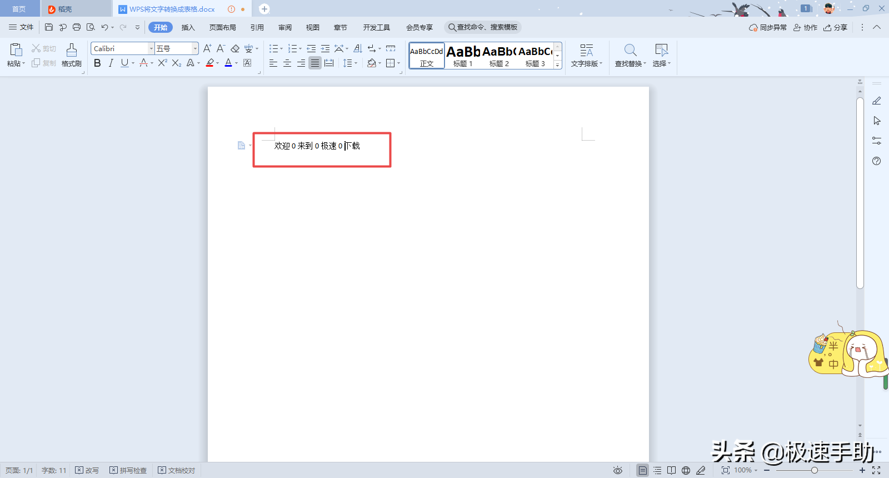
Task: Click the pen icon in right sidebar
Action: click(x=877, y=101)
